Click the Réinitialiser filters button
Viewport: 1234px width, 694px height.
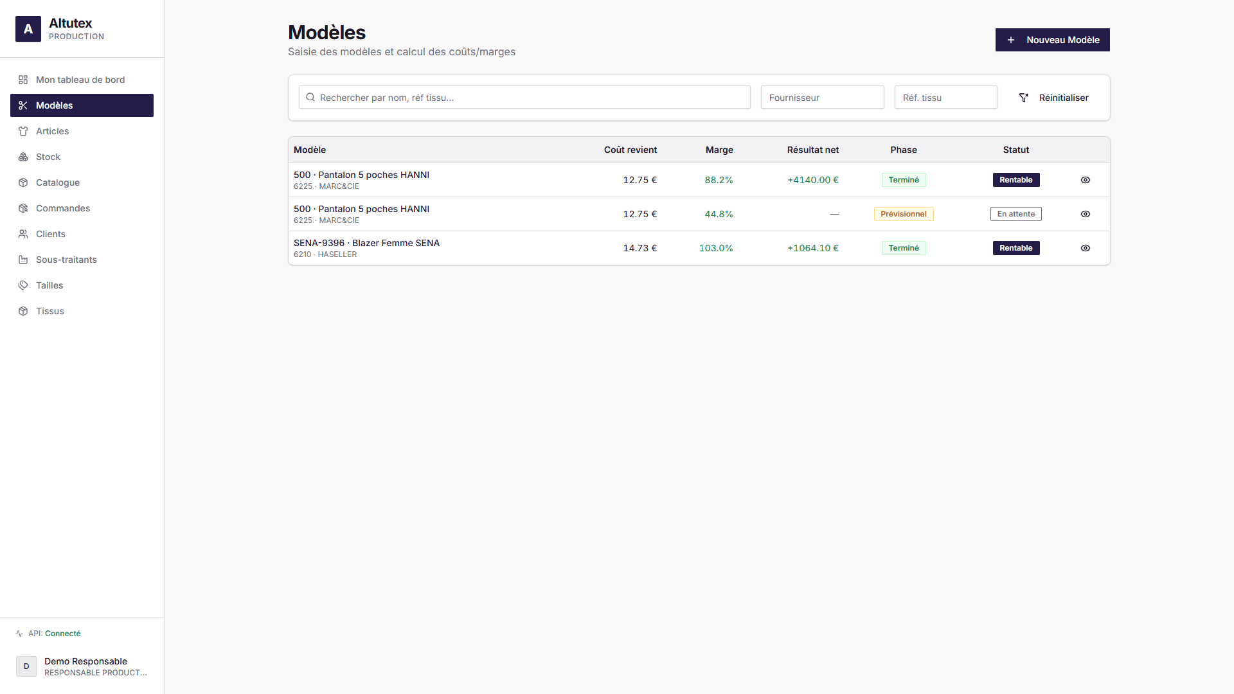pos(1053,98)
